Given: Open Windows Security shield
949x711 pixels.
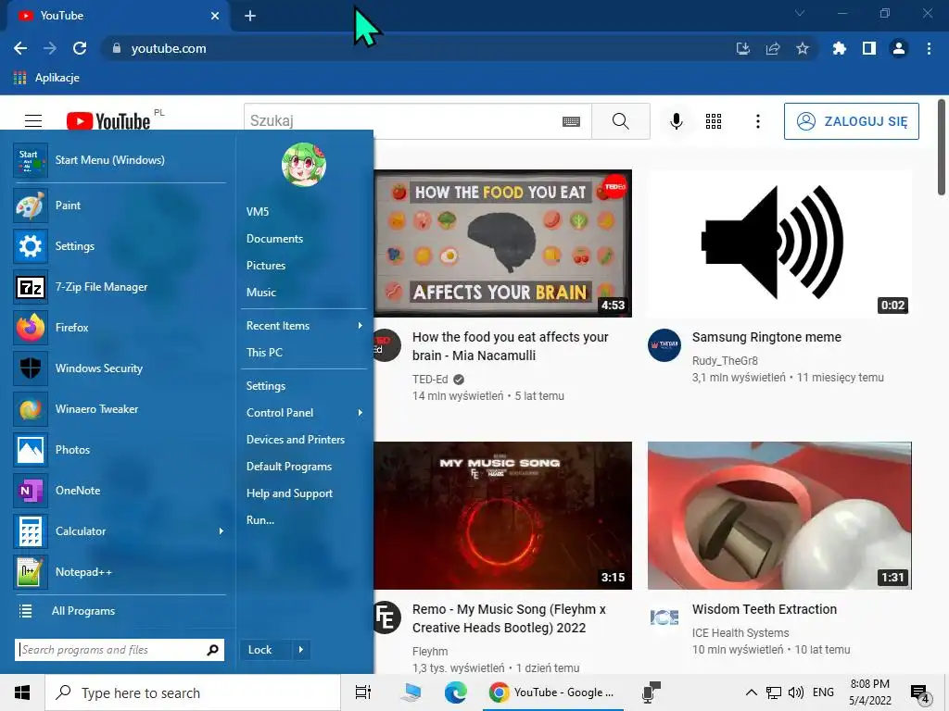Looking at the screenshot, I should (x=120, y=368).
